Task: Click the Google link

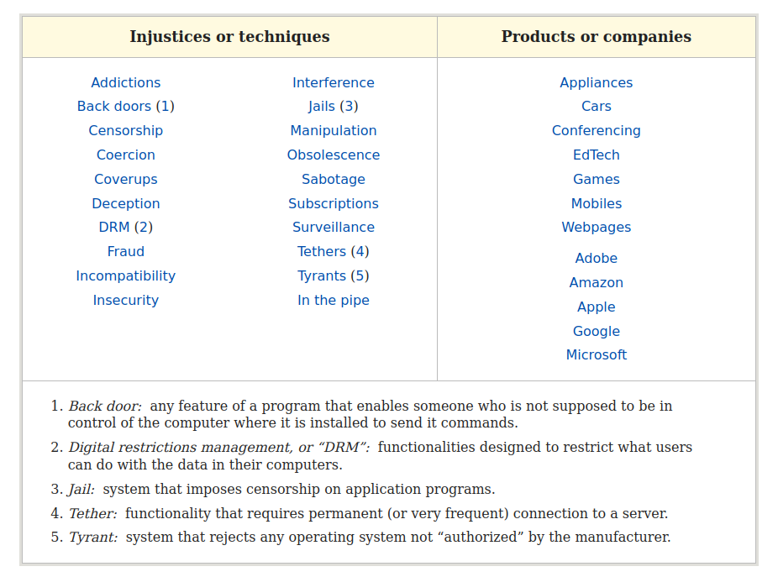Action: tap(597, 331)
